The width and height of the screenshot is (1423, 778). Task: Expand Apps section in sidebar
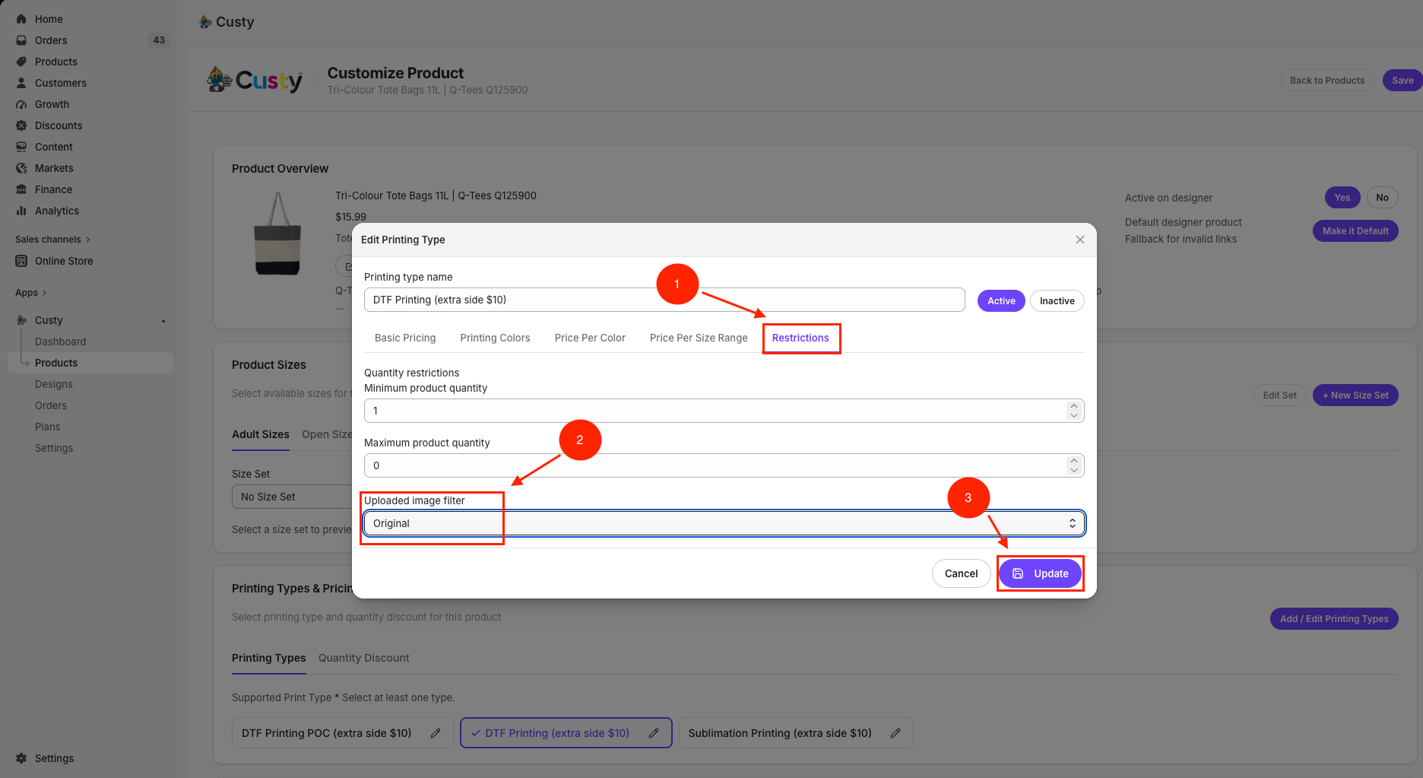tap(31, 293)
